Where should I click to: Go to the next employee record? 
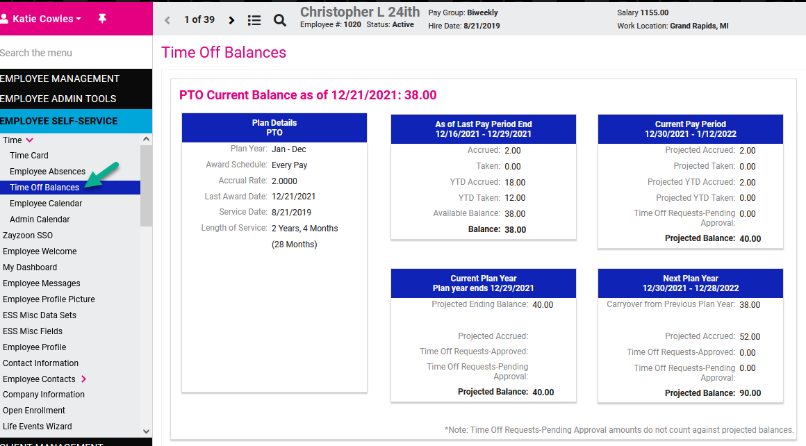pos(231,20)
